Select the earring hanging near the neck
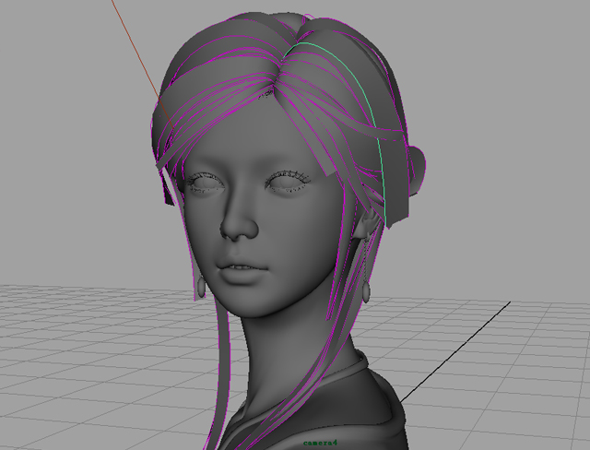590x450 pixels. [366, 290]
